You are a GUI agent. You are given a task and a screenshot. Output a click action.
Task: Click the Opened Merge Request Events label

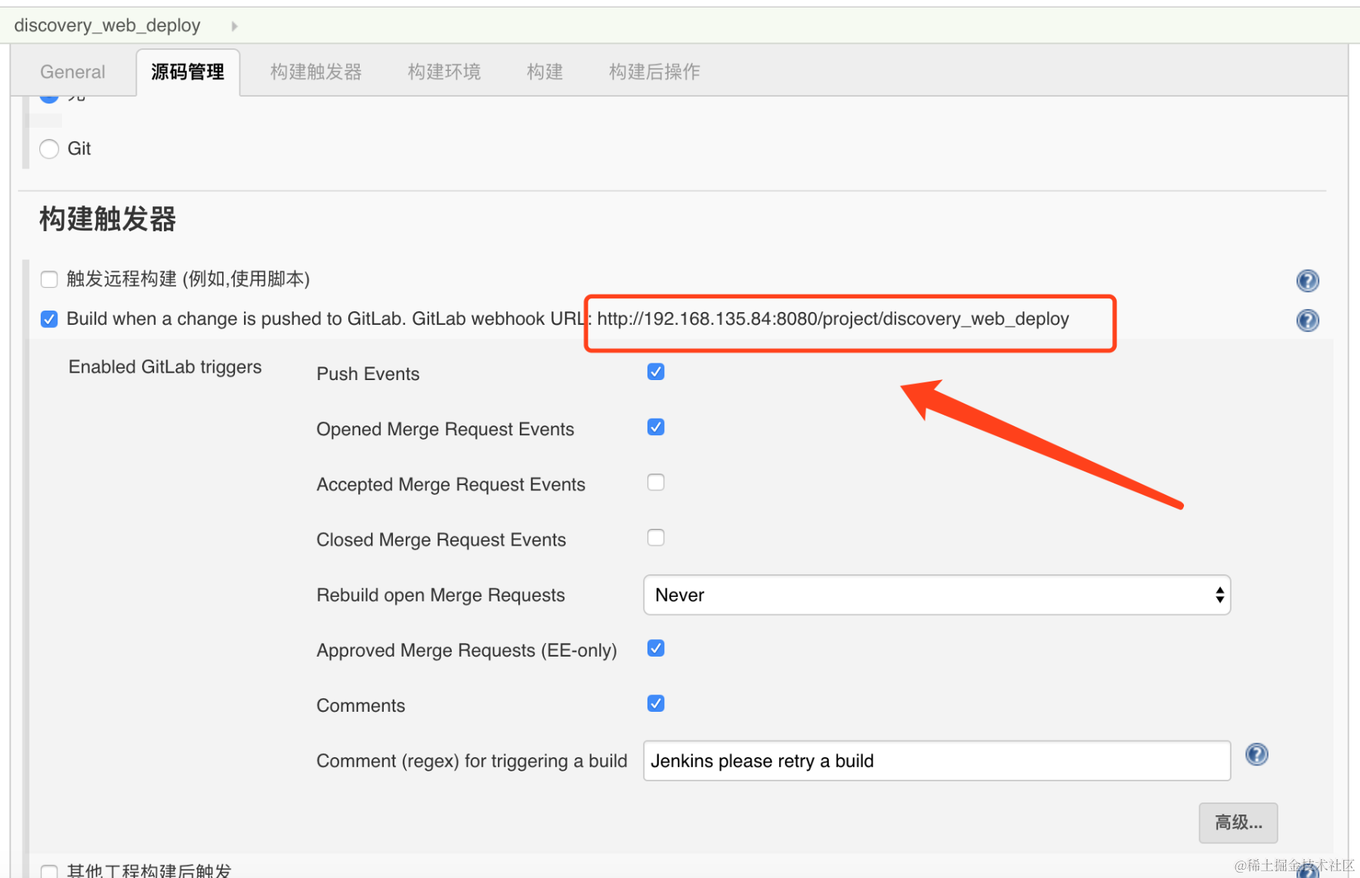click(x=445, y=429)
